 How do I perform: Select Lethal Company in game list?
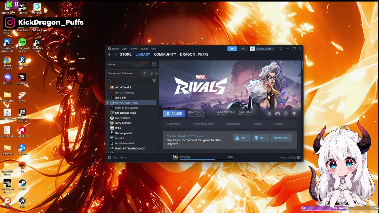point(131,93)
